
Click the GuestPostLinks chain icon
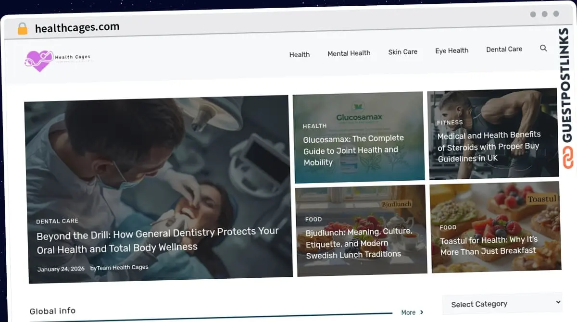click(x=568, y=158)
